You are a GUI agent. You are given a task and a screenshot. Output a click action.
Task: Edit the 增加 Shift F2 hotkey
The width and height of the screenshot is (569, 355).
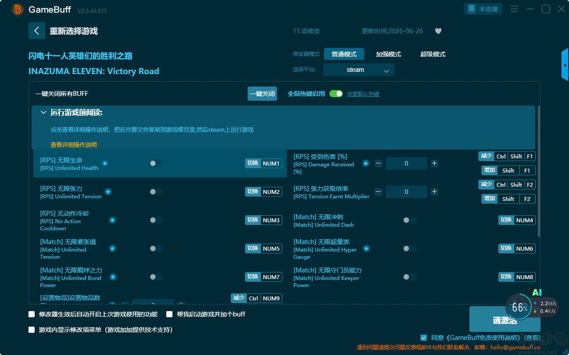coord(509,199)
